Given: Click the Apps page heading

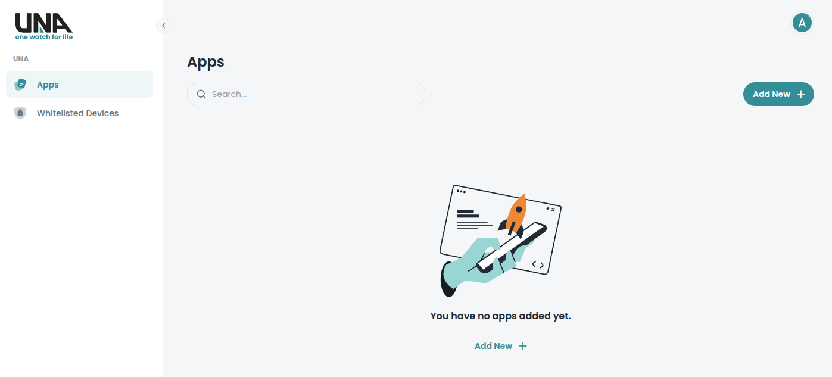Looking at the screenshot, I should [x=205, y=62].
